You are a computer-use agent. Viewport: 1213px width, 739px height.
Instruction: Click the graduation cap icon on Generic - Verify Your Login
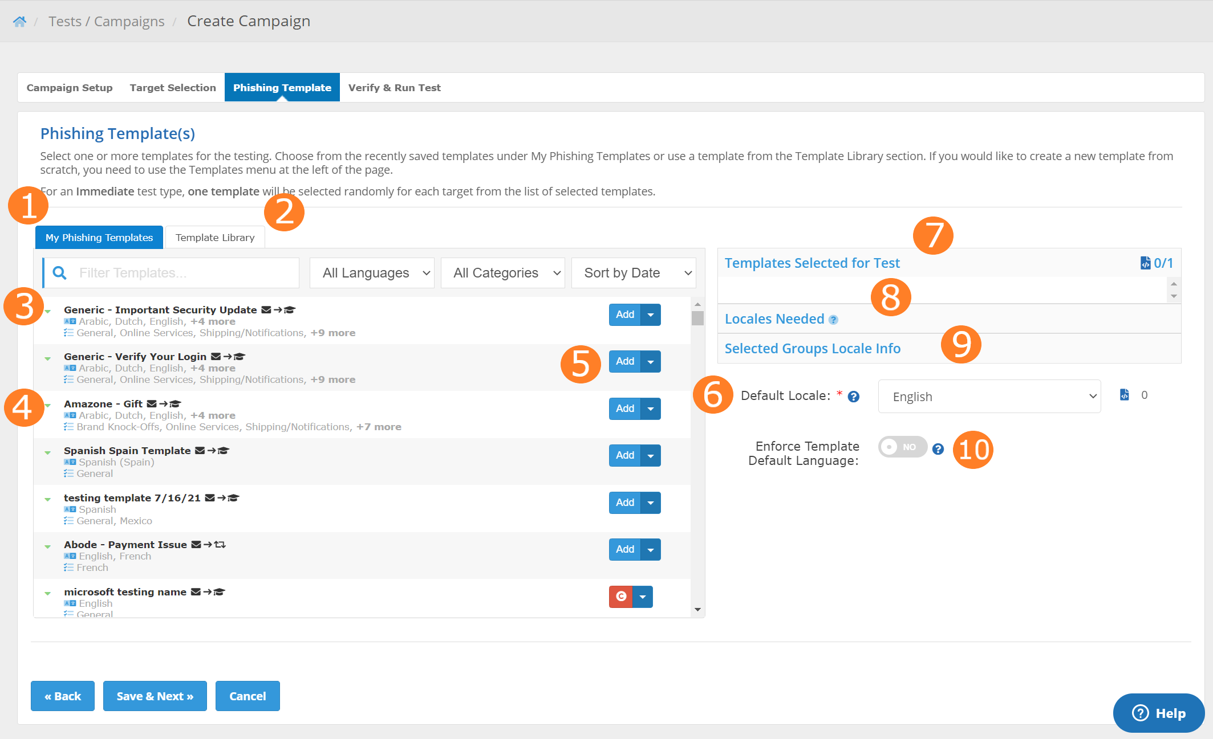coord(240,357)
